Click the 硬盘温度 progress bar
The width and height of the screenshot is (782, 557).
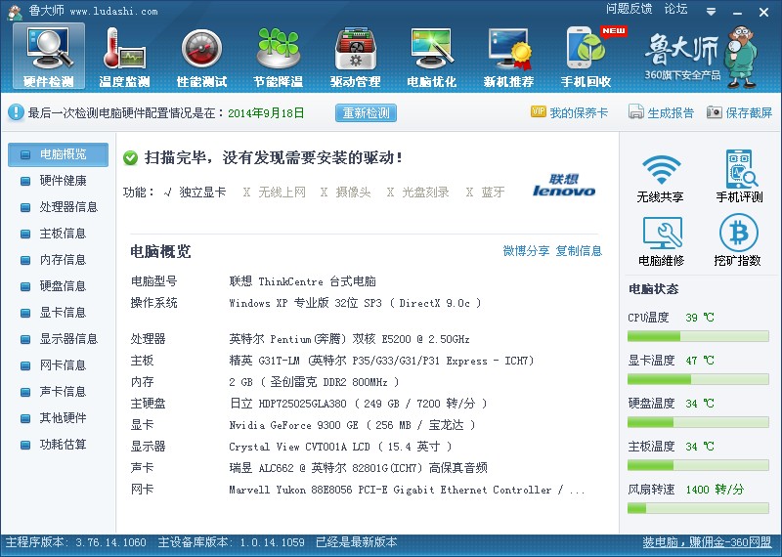click(698, 422)
